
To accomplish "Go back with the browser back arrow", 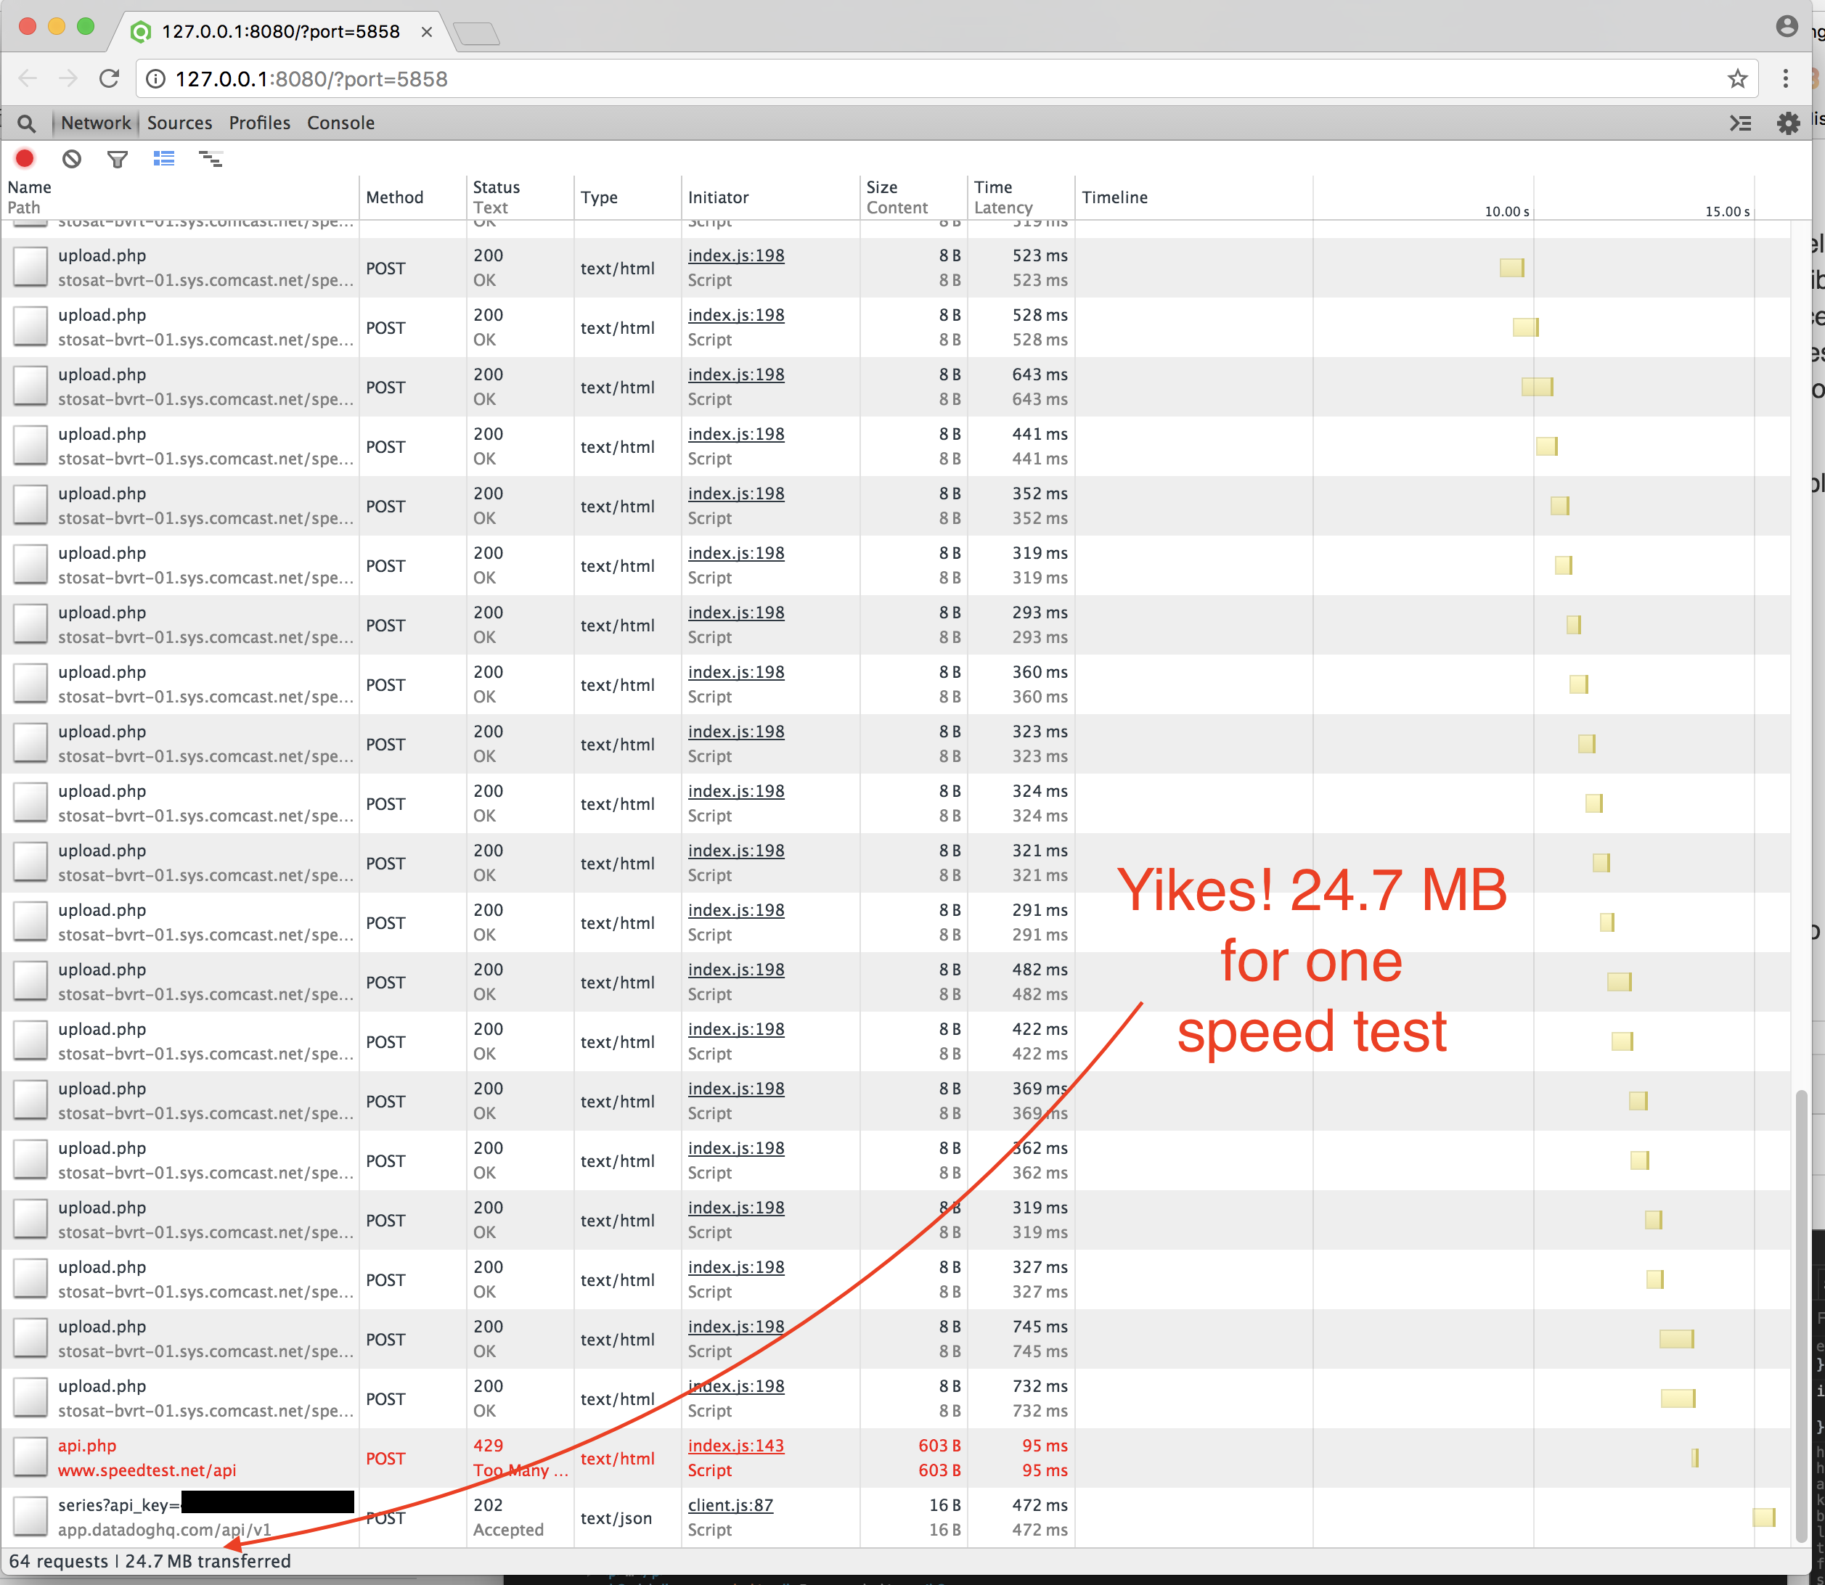I will 28,78.
